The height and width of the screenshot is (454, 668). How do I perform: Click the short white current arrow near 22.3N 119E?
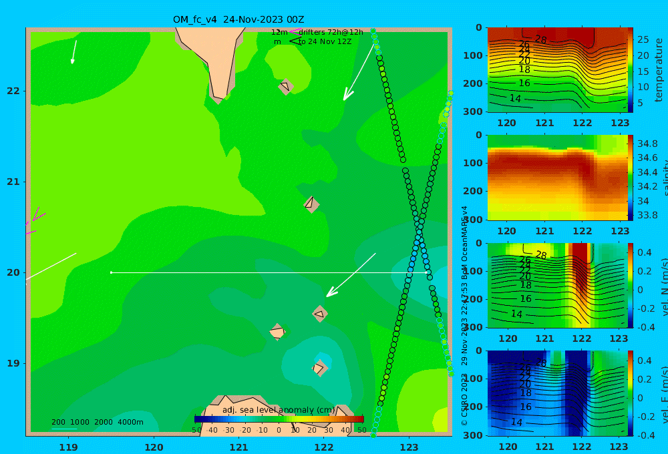pos(74,52)
